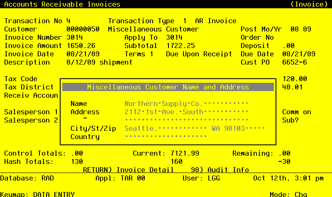Click the hash total 160
This screenshot has width=332, height=197.
(x=176, y=161)
